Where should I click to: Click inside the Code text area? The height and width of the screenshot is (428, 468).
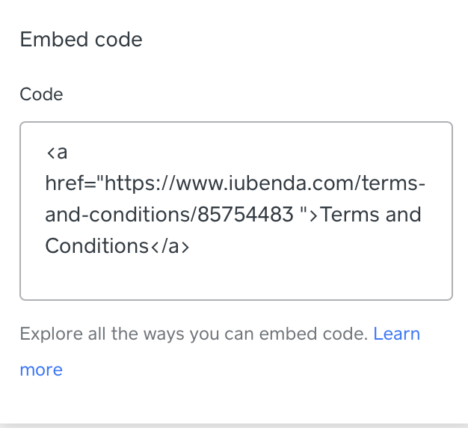pos(235,210)
